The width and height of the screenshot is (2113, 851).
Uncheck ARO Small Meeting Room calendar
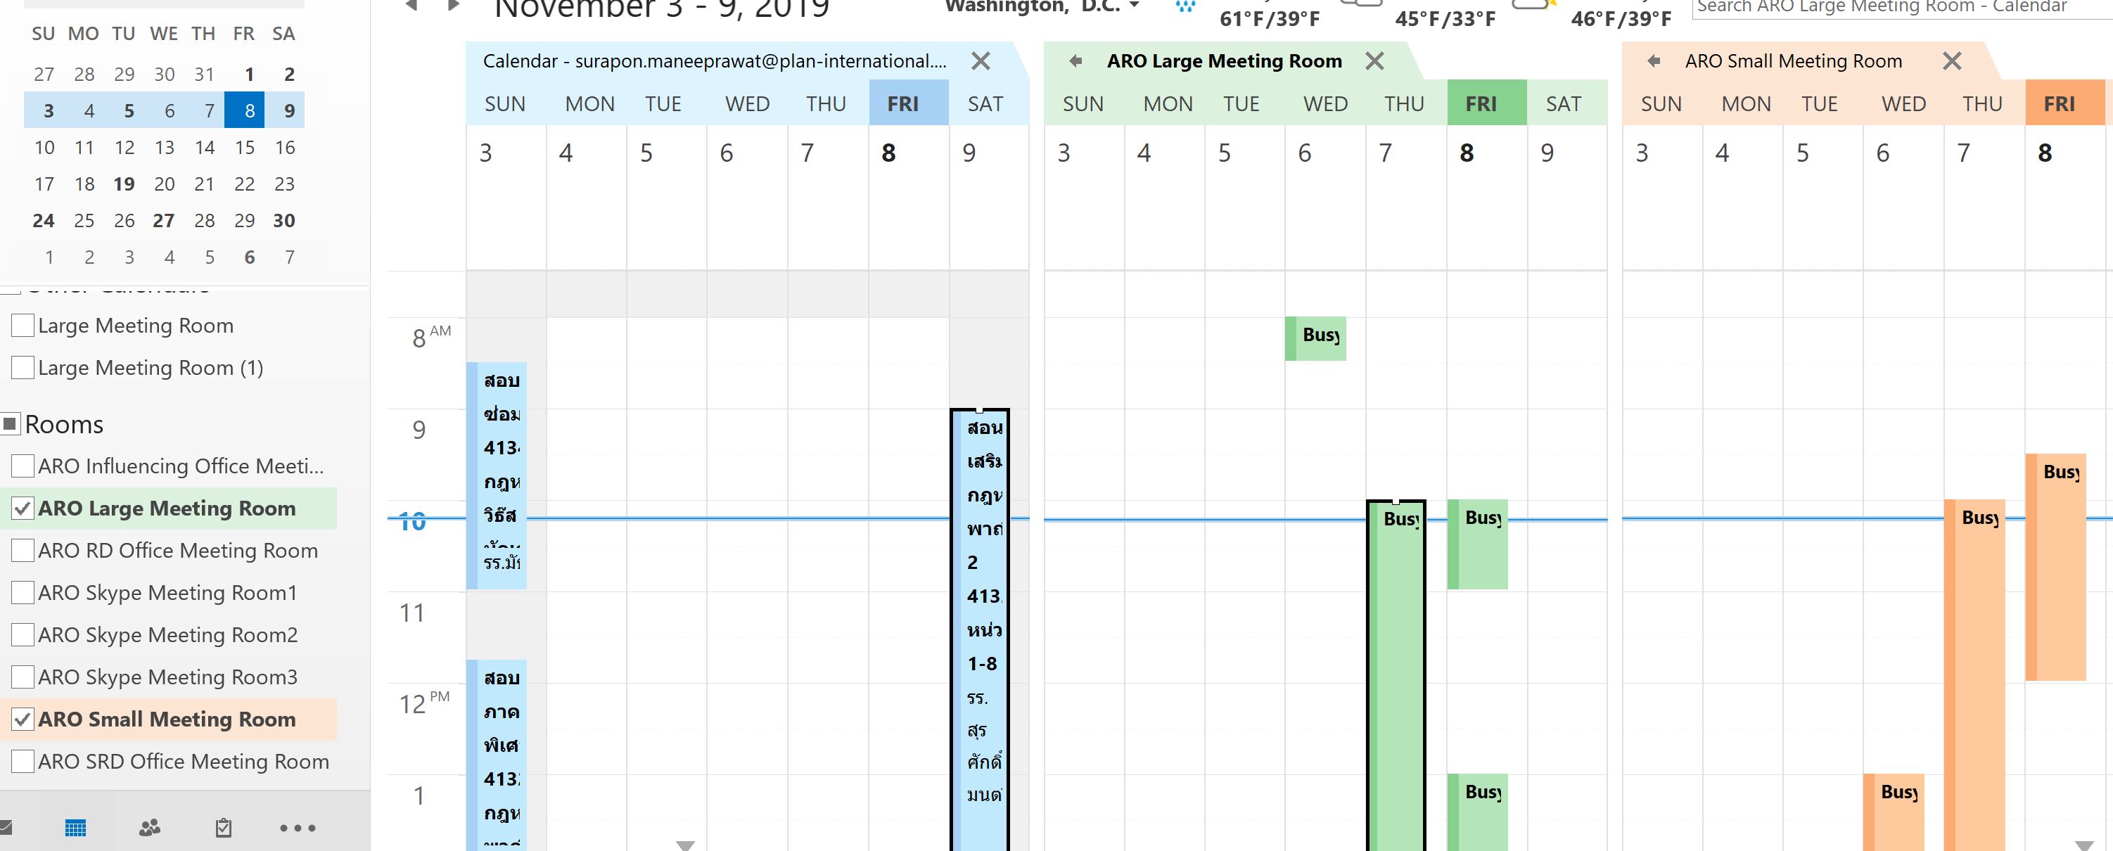[x=23, y=719]
